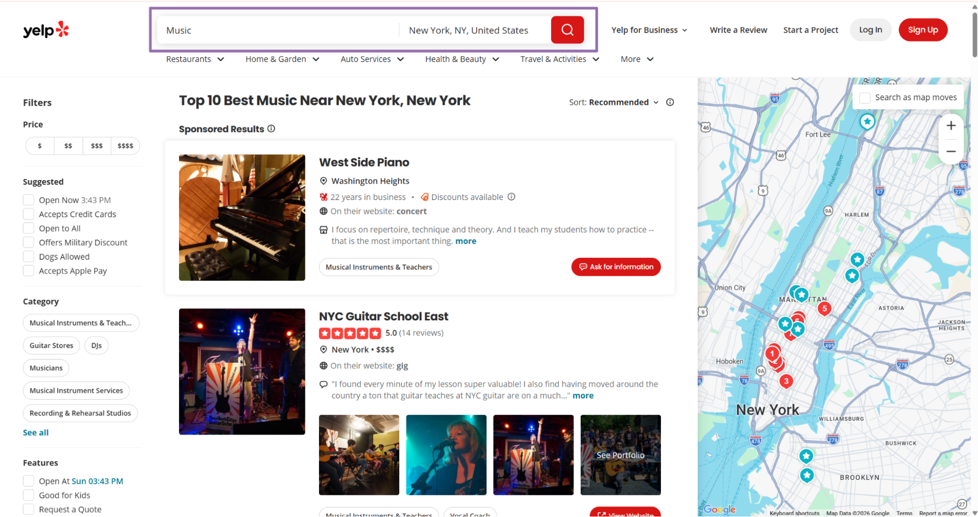This screenshot has width=978, height=517.
Task: Click the location pin icon next to Washington Heights
Action: coord(323,181)
